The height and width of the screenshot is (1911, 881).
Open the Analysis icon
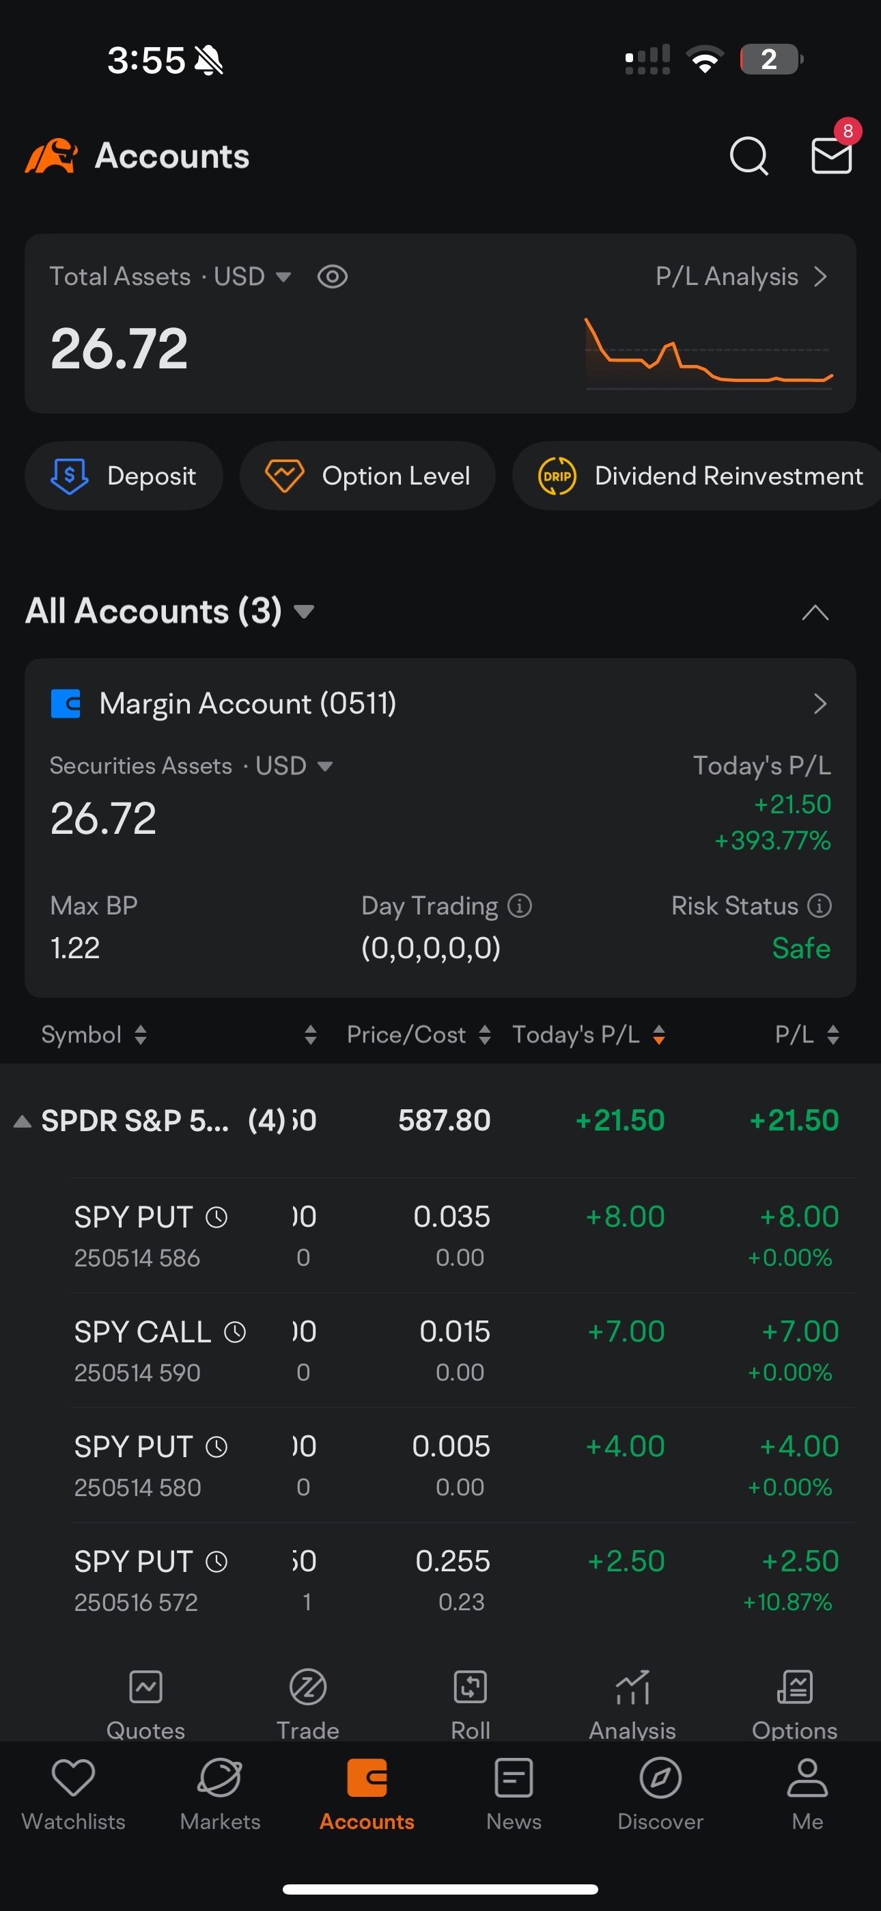(632, 1688)
